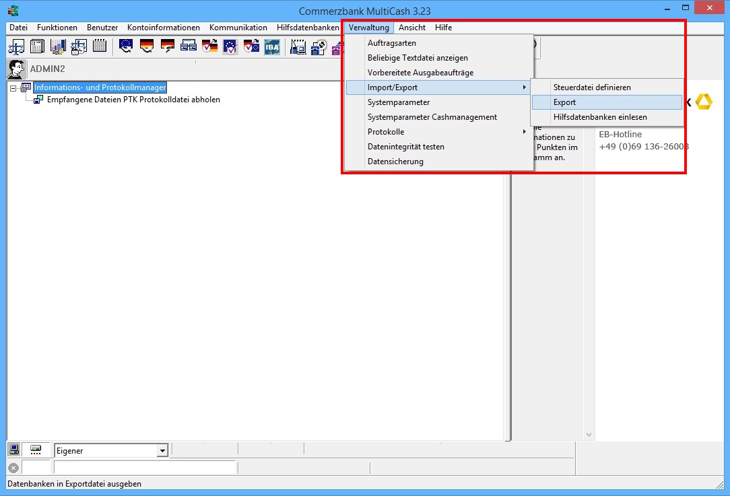
Task: Maximize the MultiCash window
Action: click(686, 8)
